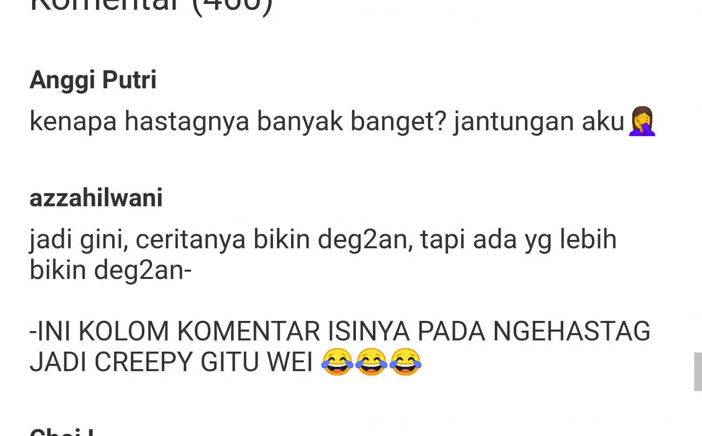Click the word 'NGEHASTAG'
The width and height of the screenshot is (702, 436).
coord(571,331)
